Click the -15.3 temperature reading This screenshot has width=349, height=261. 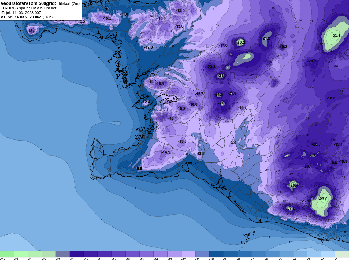click(182, 141)
